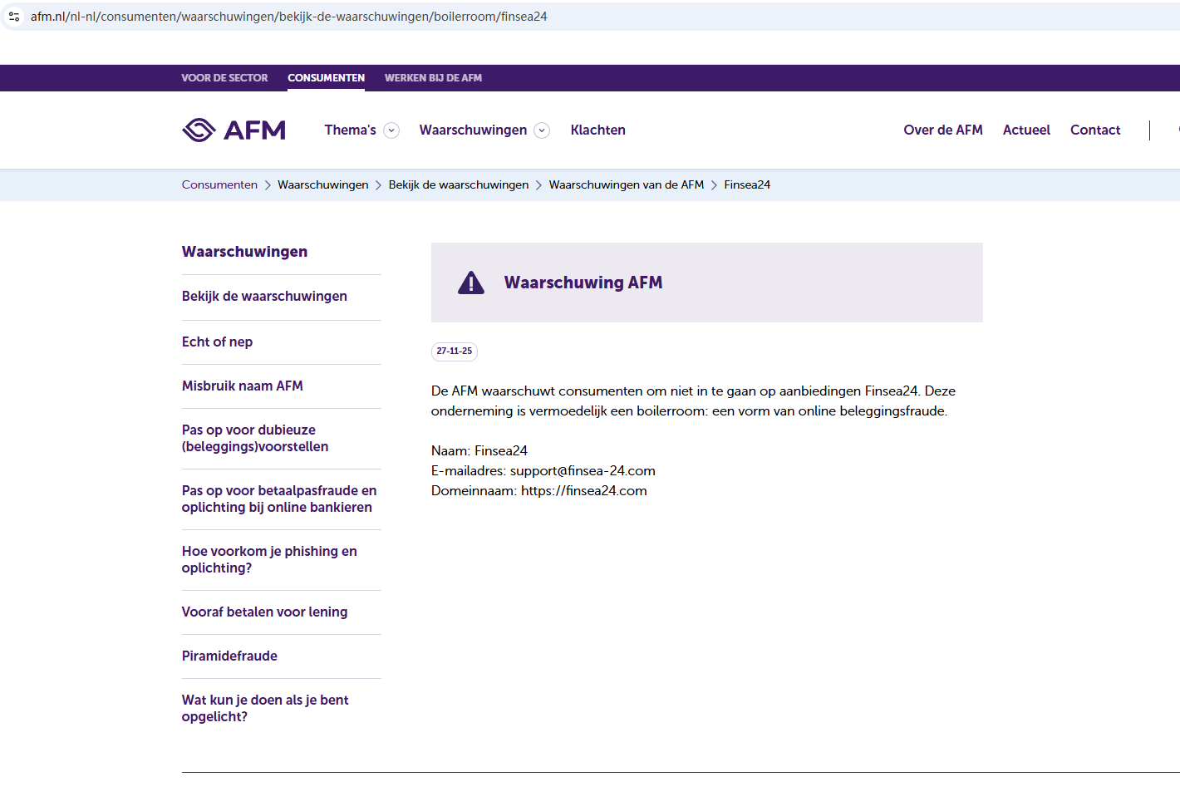Open the Piramidefraude link
1180x806 pixels.
[x=229, y=656]
